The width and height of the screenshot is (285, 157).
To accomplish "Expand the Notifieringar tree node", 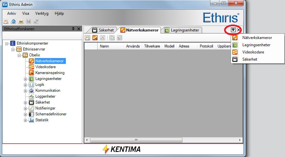I will [x=25, y=108].
